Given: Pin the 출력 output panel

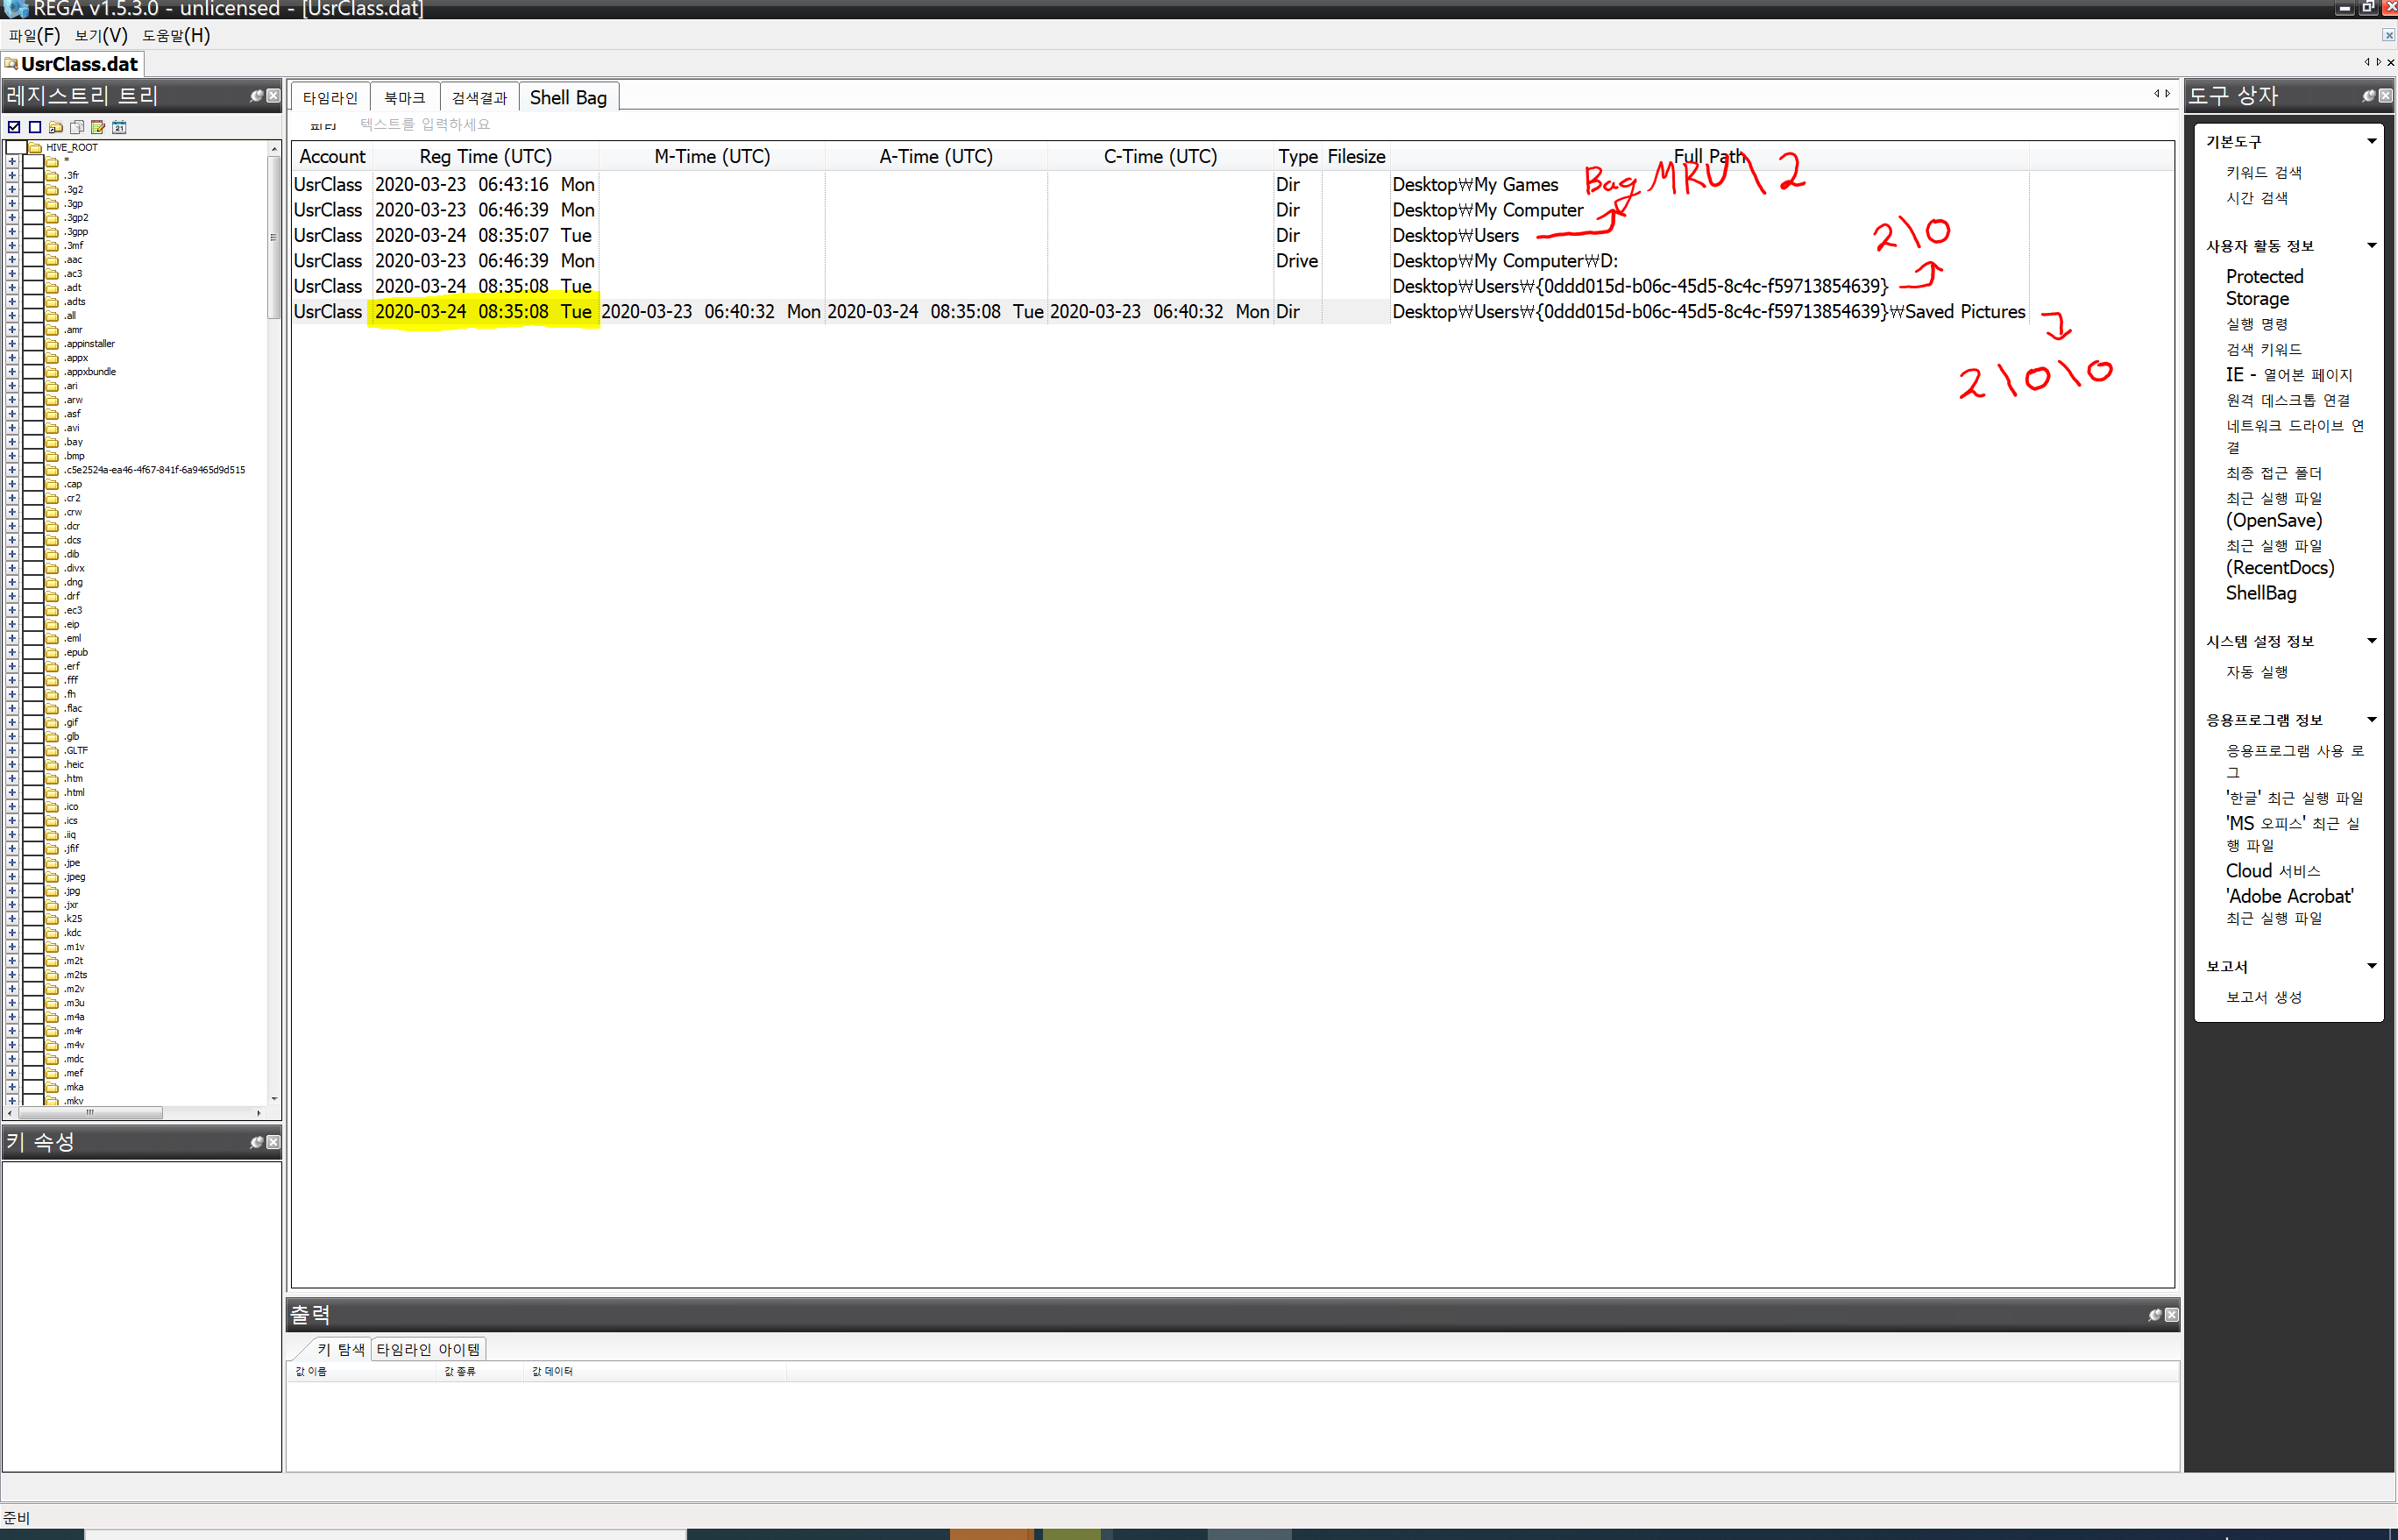Looking at the screenshot, I should (2154, 1315).
